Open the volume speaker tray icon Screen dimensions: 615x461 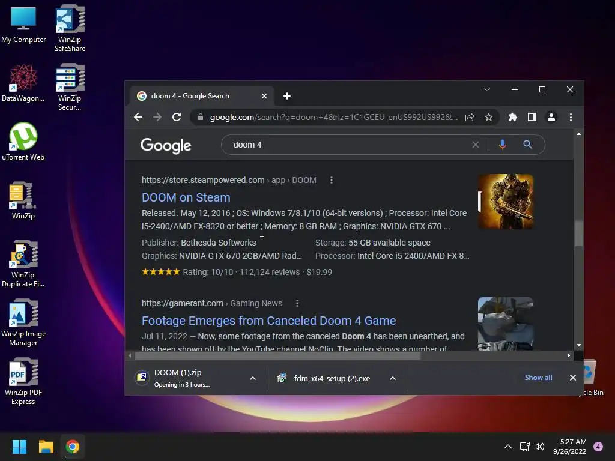coord(539,447)
